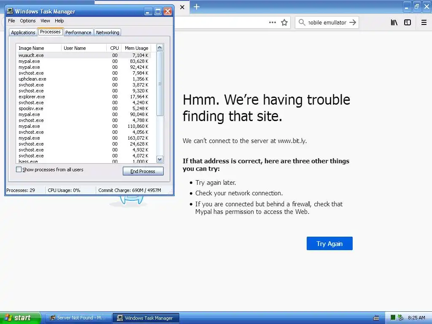Open the browser Library icon

click(x=394, y=22)
